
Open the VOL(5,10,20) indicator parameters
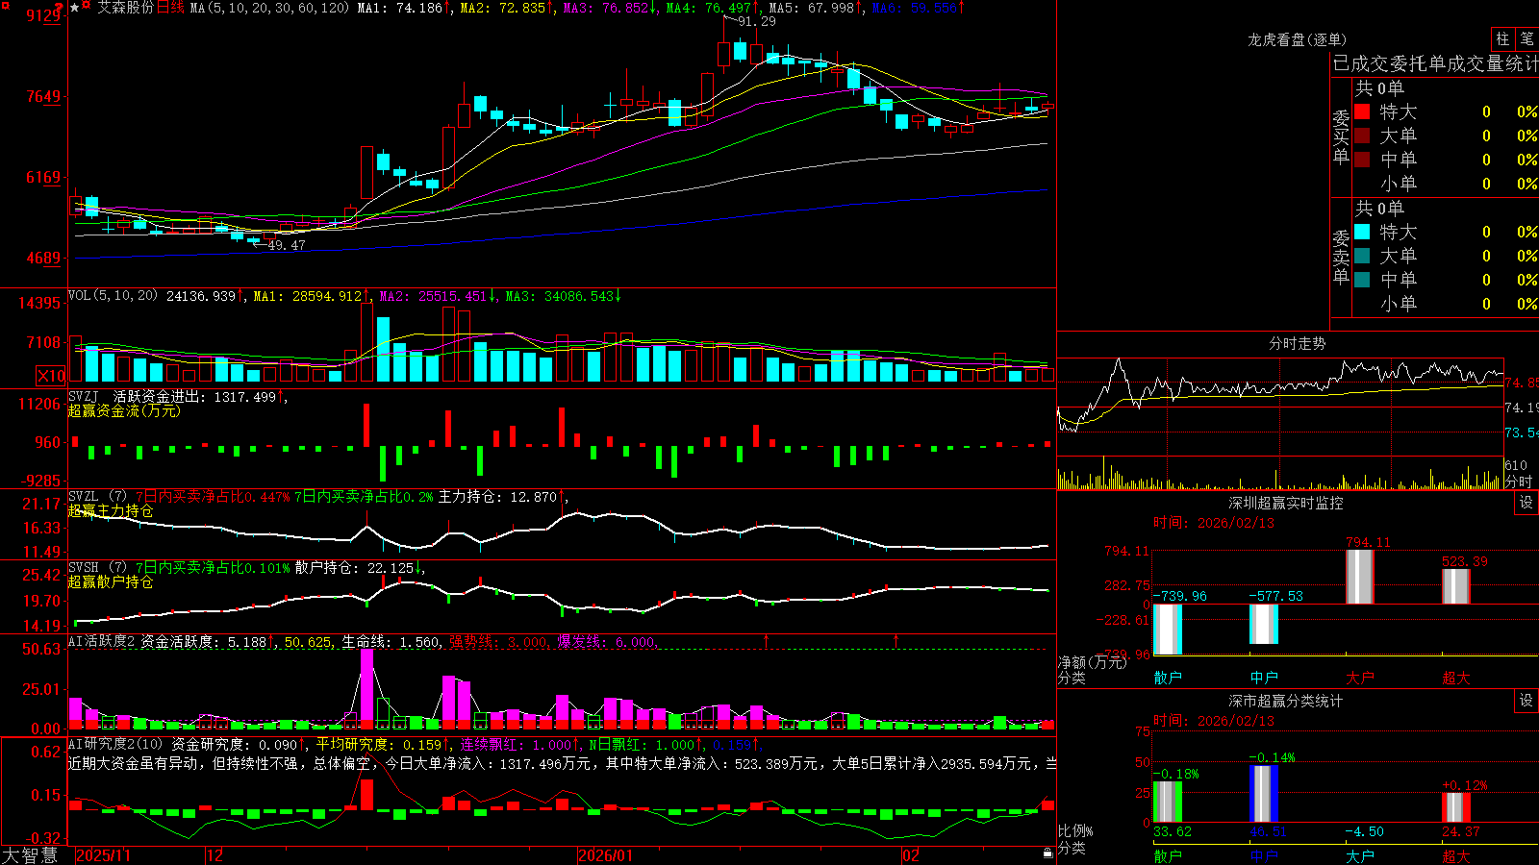113,296
